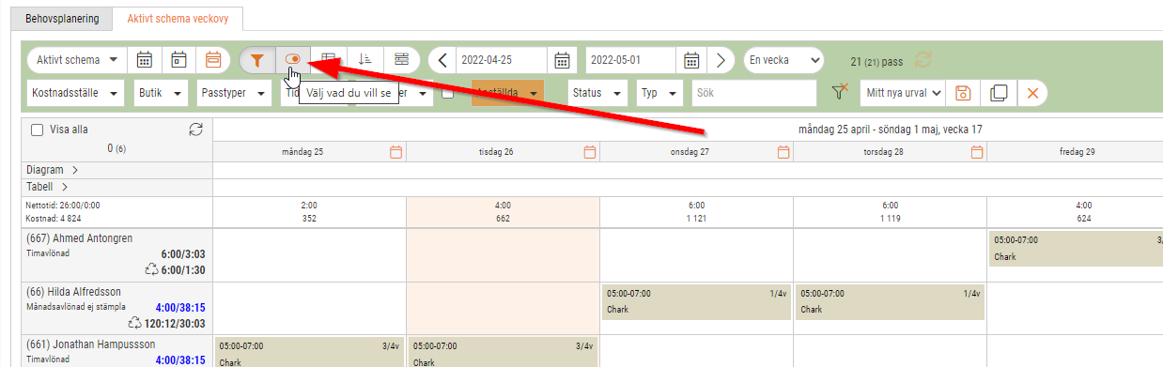Open the 'Mitt nya urval' selection dropdown
Viewport: 1163px width, 367px height.
pos(902,93)
